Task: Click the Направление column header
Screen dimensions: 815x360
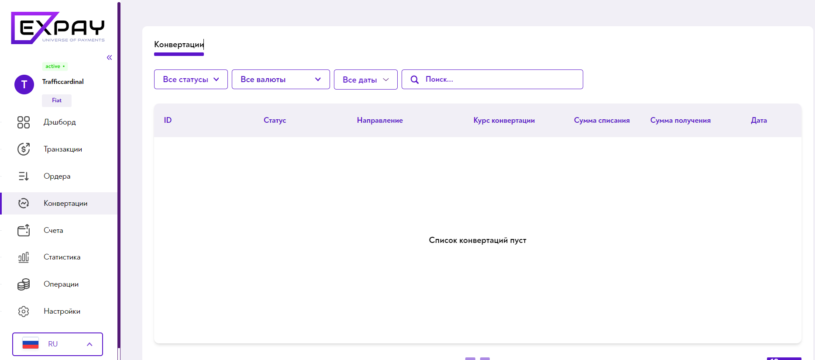Action: (380, 120)
